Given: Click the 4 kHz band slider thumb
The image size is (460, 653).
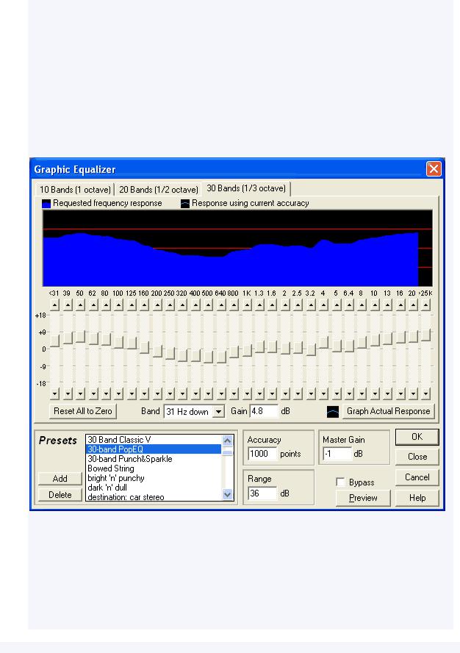Looking at the screenshot, I should (x=323, y=343).
